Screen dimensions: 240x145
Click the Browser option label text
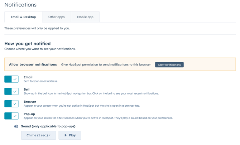[x=30, y=102]
